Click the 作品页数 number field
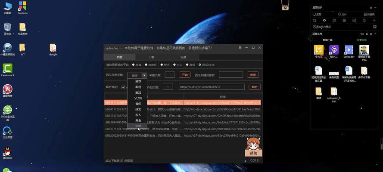383x172 pixels. tap(168, 87)
